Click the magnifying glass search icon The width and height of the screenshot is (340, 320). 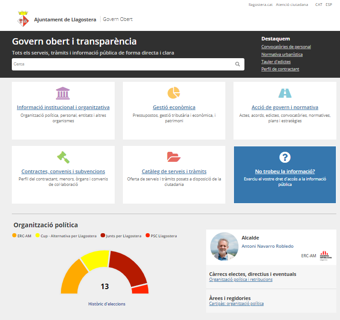(x=237, y=64)
